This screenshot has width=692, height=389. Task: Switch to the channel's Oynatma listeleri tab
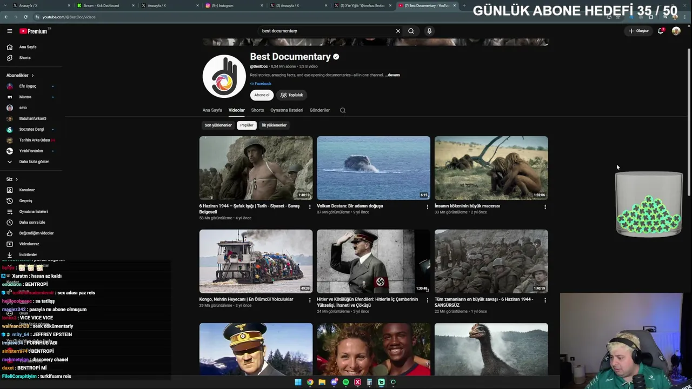pos(287,110)
